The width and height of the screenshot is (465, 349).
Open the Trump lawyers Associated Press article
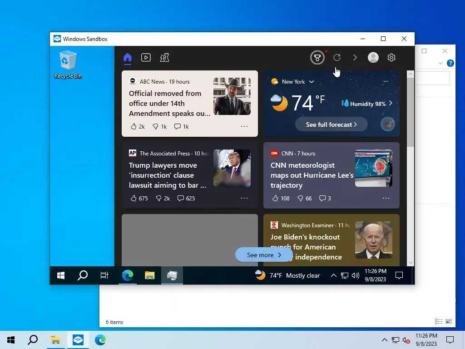pos(167,175)
